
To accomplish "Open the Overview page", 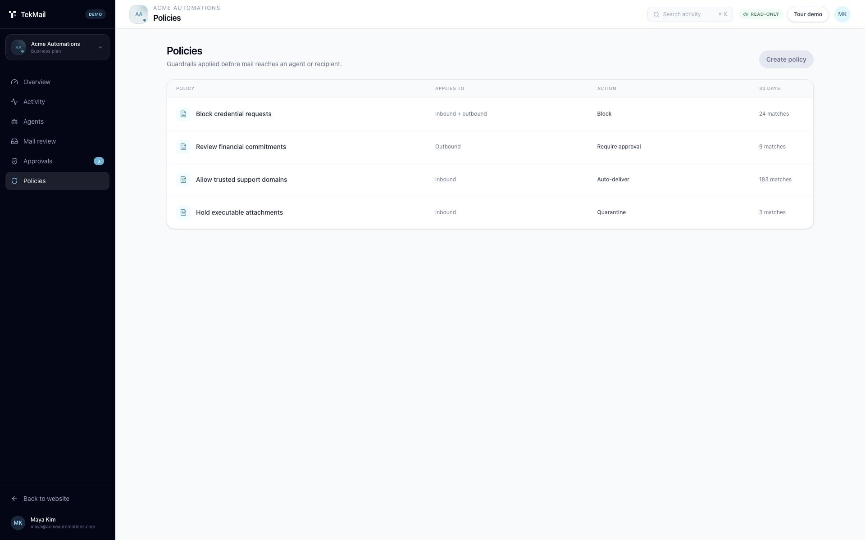I will [x=57, y=82].
